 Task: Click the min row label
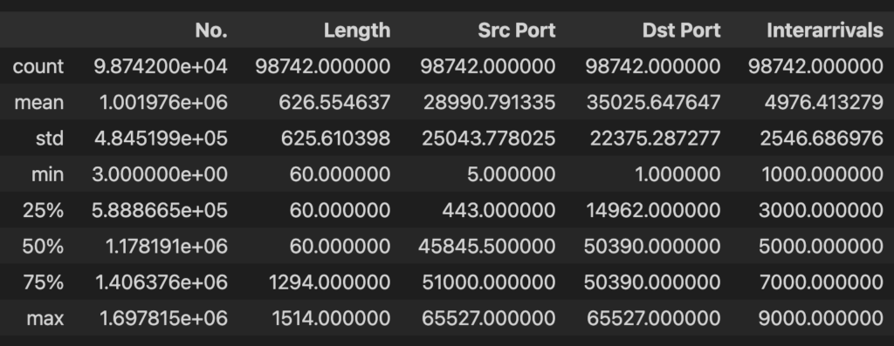[47, 174]
